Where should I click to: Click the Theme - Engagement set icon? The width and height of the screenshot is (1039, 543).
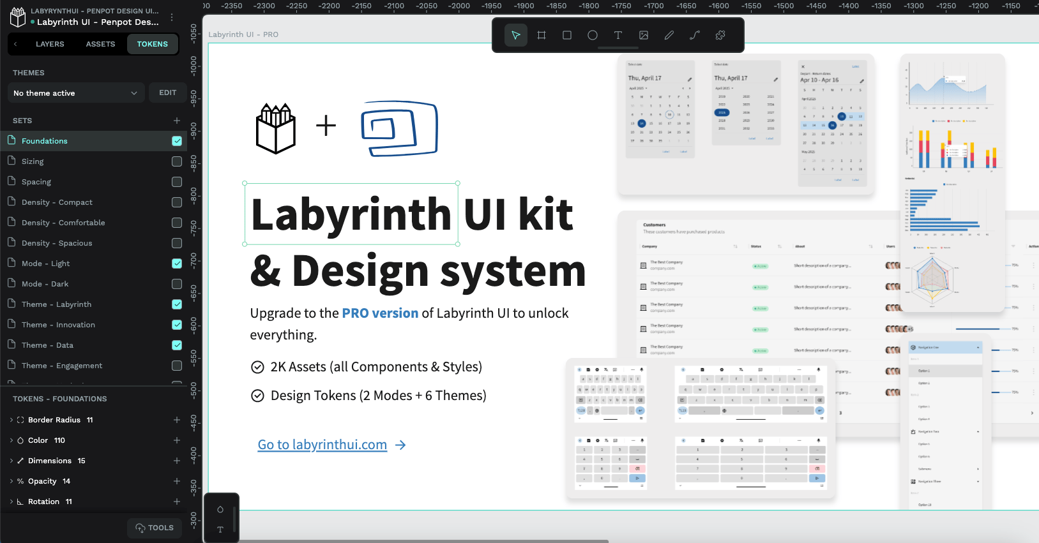click(x=11, y=365)
